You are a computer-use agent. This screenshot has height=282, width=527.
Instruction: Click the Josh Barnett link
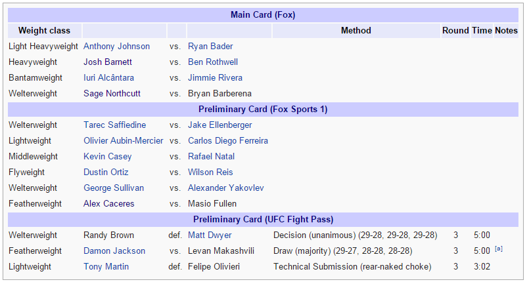pyautogui.click(x=108, y=62)
